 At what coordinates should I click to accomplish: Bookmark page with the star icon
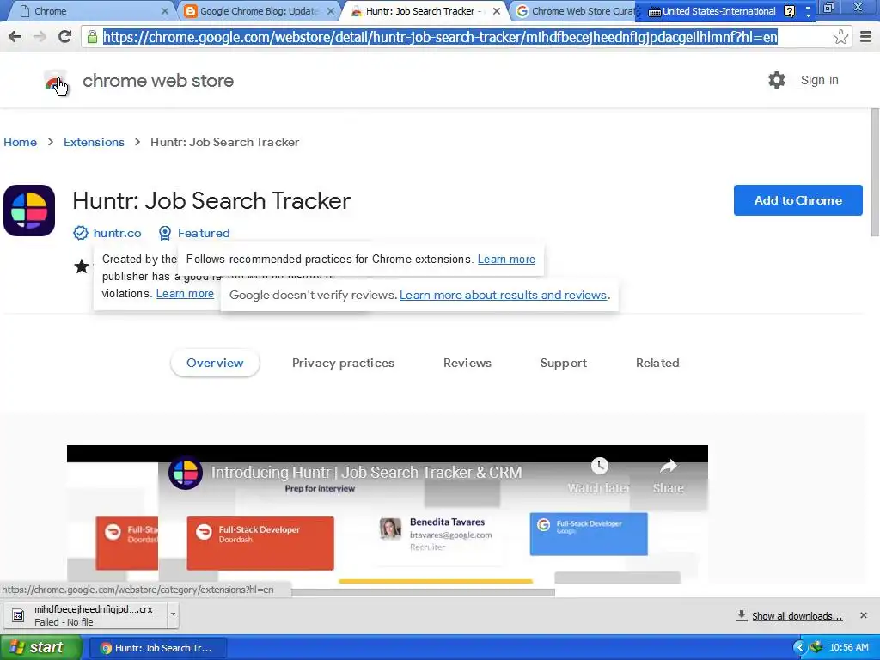(840, 37)
